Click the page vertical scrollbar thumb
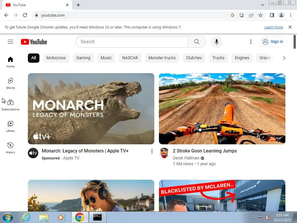The image size is (297, 223). (x=295, y=42)
